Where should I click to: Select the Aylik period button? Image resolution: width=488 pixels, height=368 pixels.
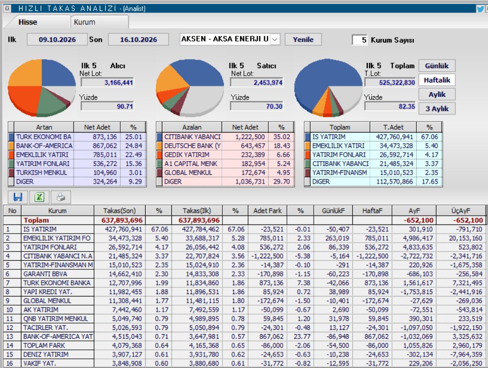pos(436,94)
